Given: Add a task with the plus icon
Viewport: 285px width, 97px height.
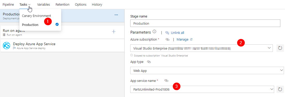Looking at the screenshot, I should (x=114, y=32).
